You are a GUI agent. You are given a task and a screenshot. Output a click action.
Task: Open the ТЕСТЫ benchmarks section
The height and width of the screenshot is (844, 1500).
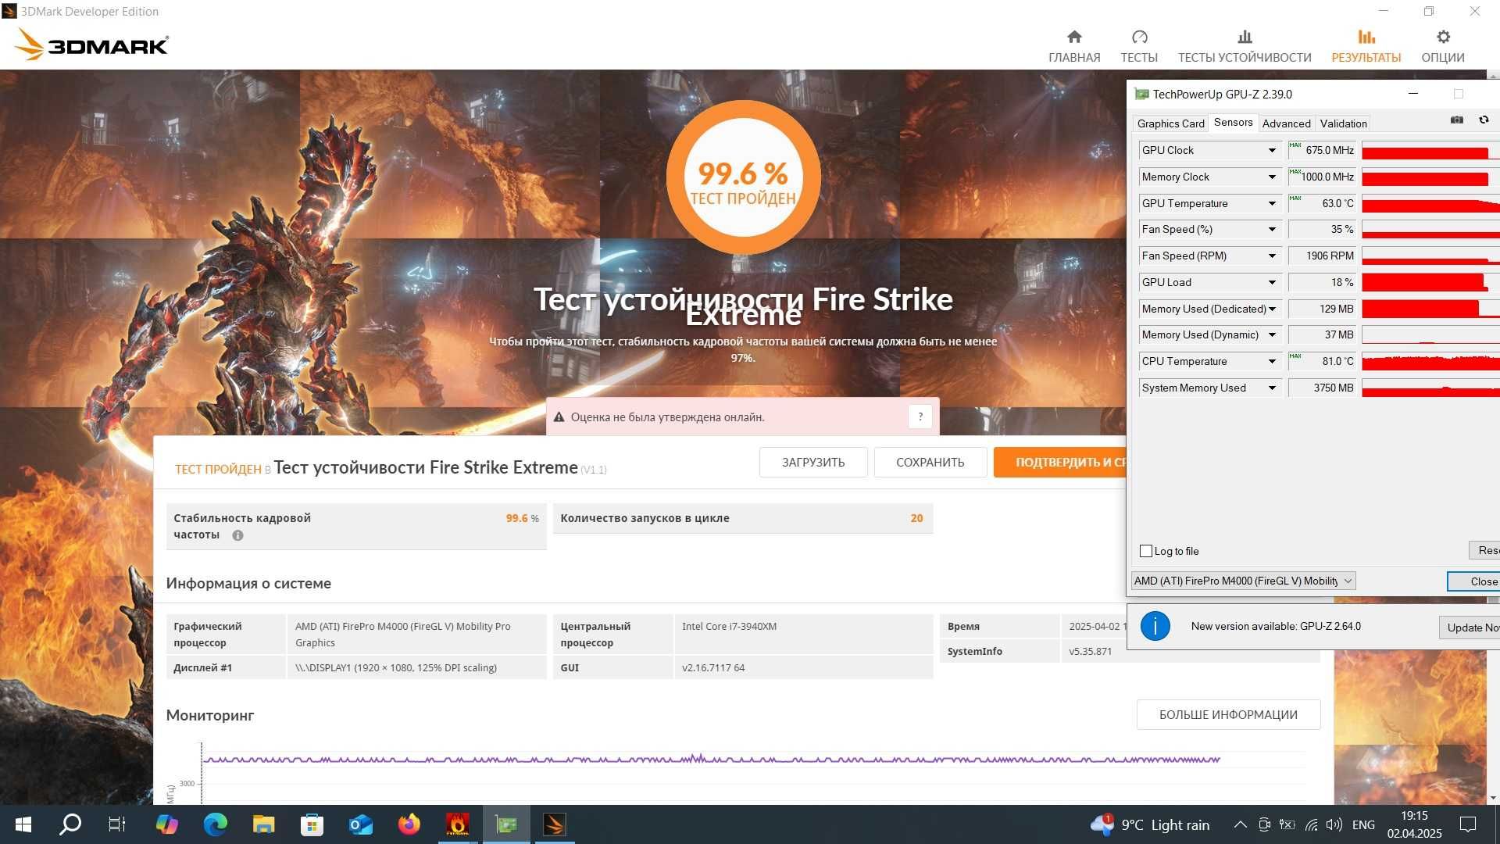click(x=1139, y=46)
